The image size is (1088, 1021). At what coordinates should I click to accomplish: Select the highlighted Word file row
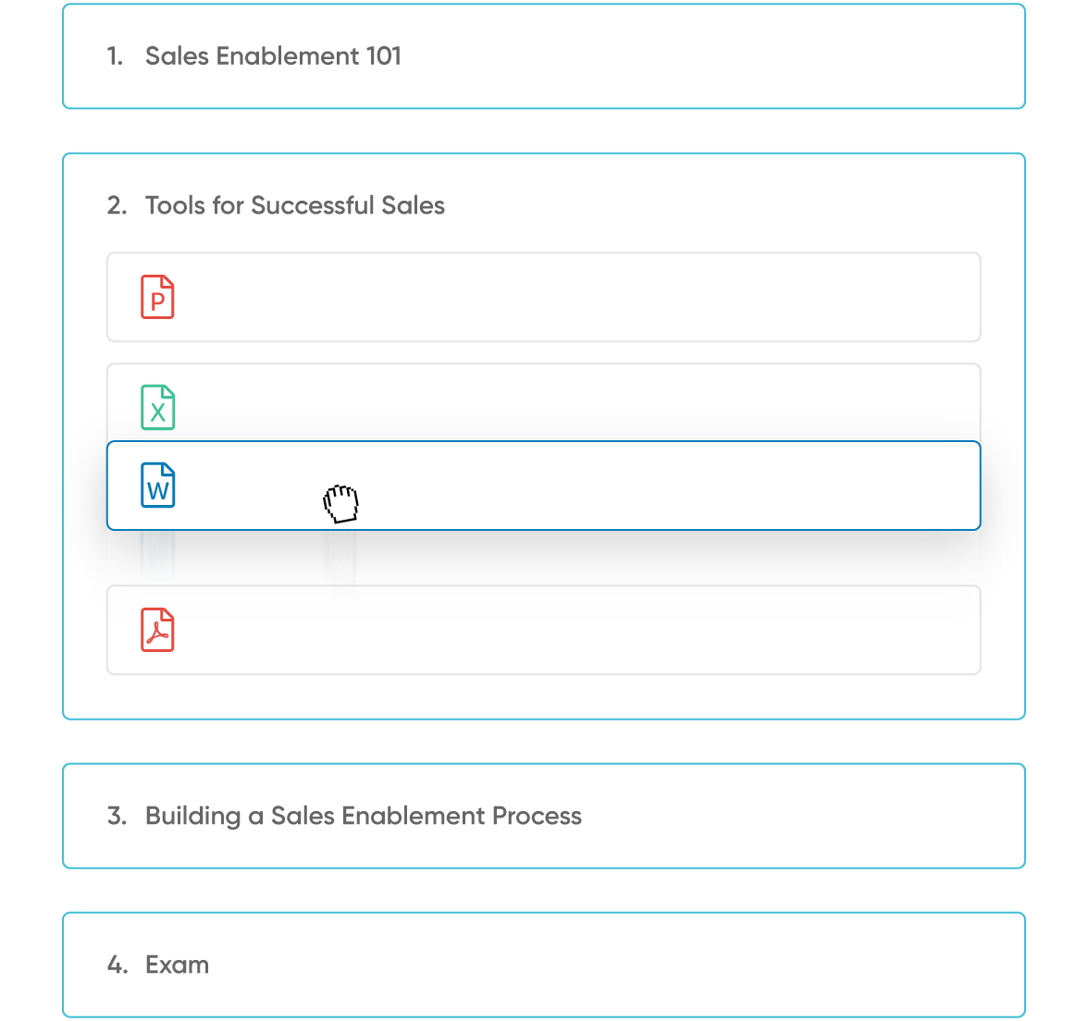tap(543, 486)
